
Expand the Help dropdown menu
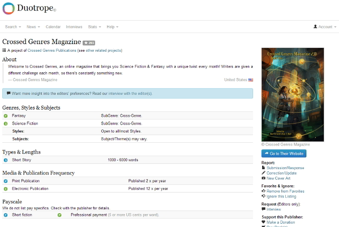(112, 27)
